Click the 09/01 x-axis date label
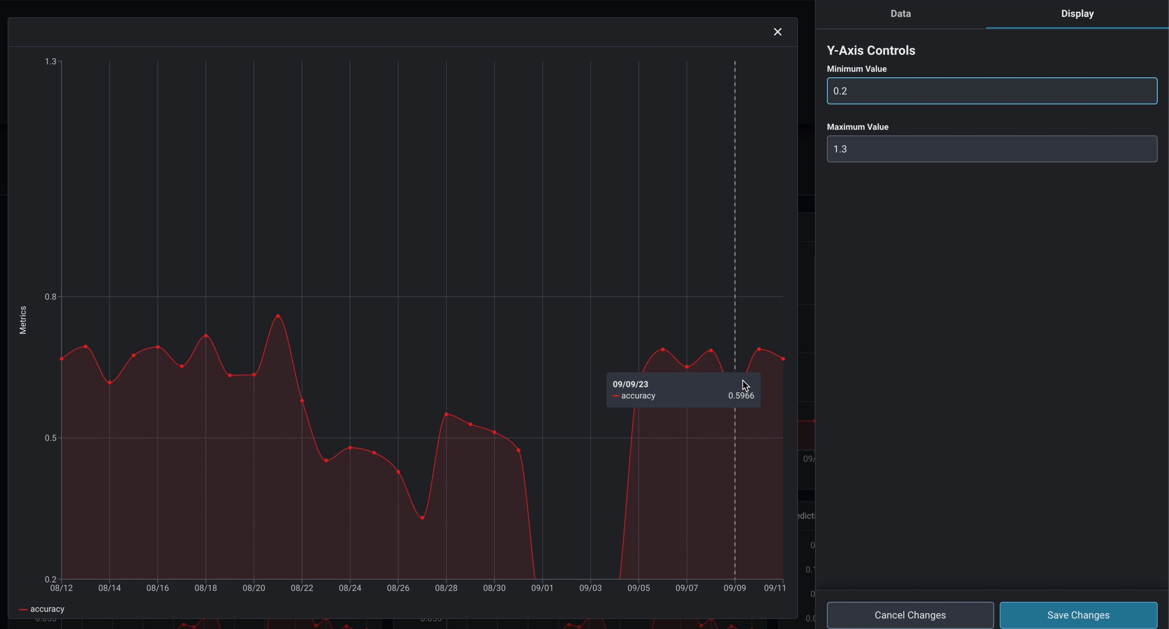Screen dimensions: 1169x629 542,588
